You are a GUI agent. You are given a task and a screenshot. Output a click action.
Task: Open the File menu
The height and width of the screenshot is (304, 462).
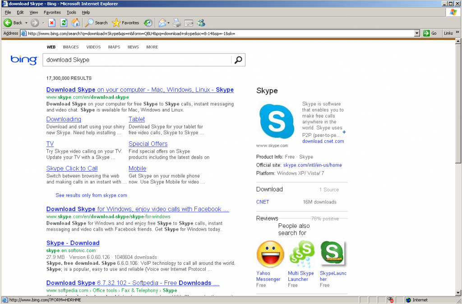[x=8, y=12]
